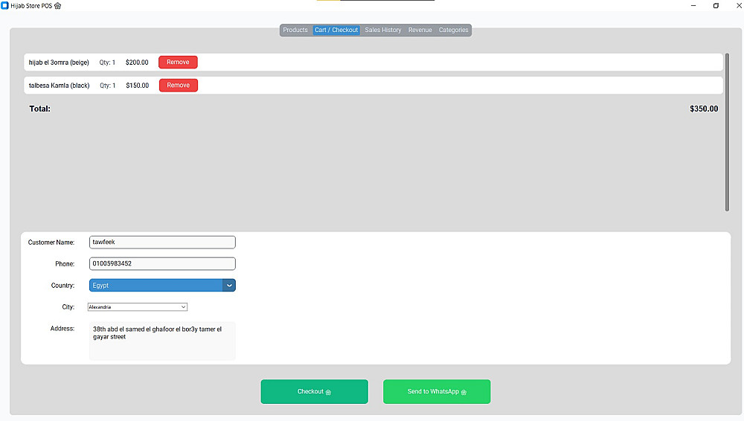Screen dimensions: 744x421
Task: Click the hijab el 3omra (beige) item name
Action: click(x=59, y=62)
